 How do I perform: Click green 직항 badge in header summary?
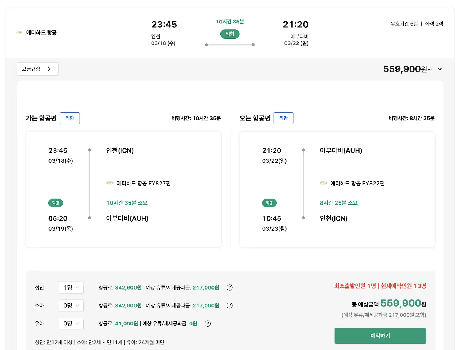230,34
